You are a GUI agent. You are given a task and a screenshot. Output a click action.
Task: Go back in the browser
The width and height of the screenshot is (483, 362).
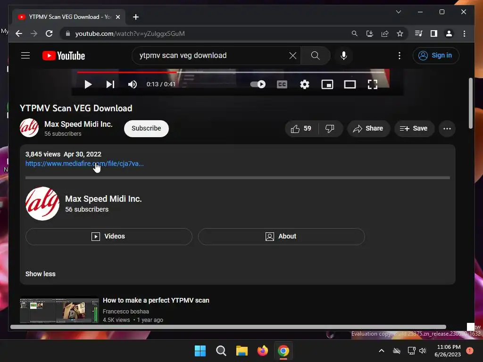(x=19, y=33)
